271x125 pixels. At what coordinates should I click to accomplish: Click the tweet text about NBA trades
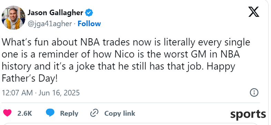[x=126, y=61]
